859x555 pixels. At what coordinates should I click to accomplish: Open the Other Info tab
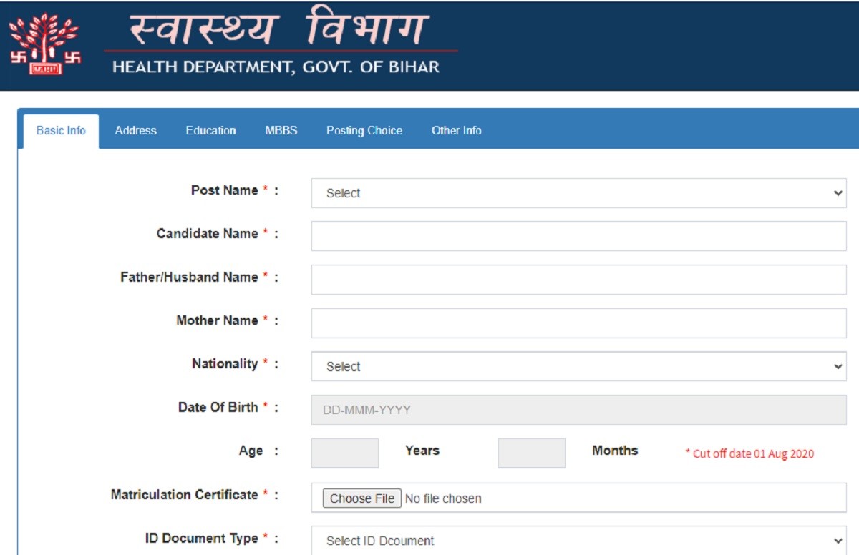[456, 130]
